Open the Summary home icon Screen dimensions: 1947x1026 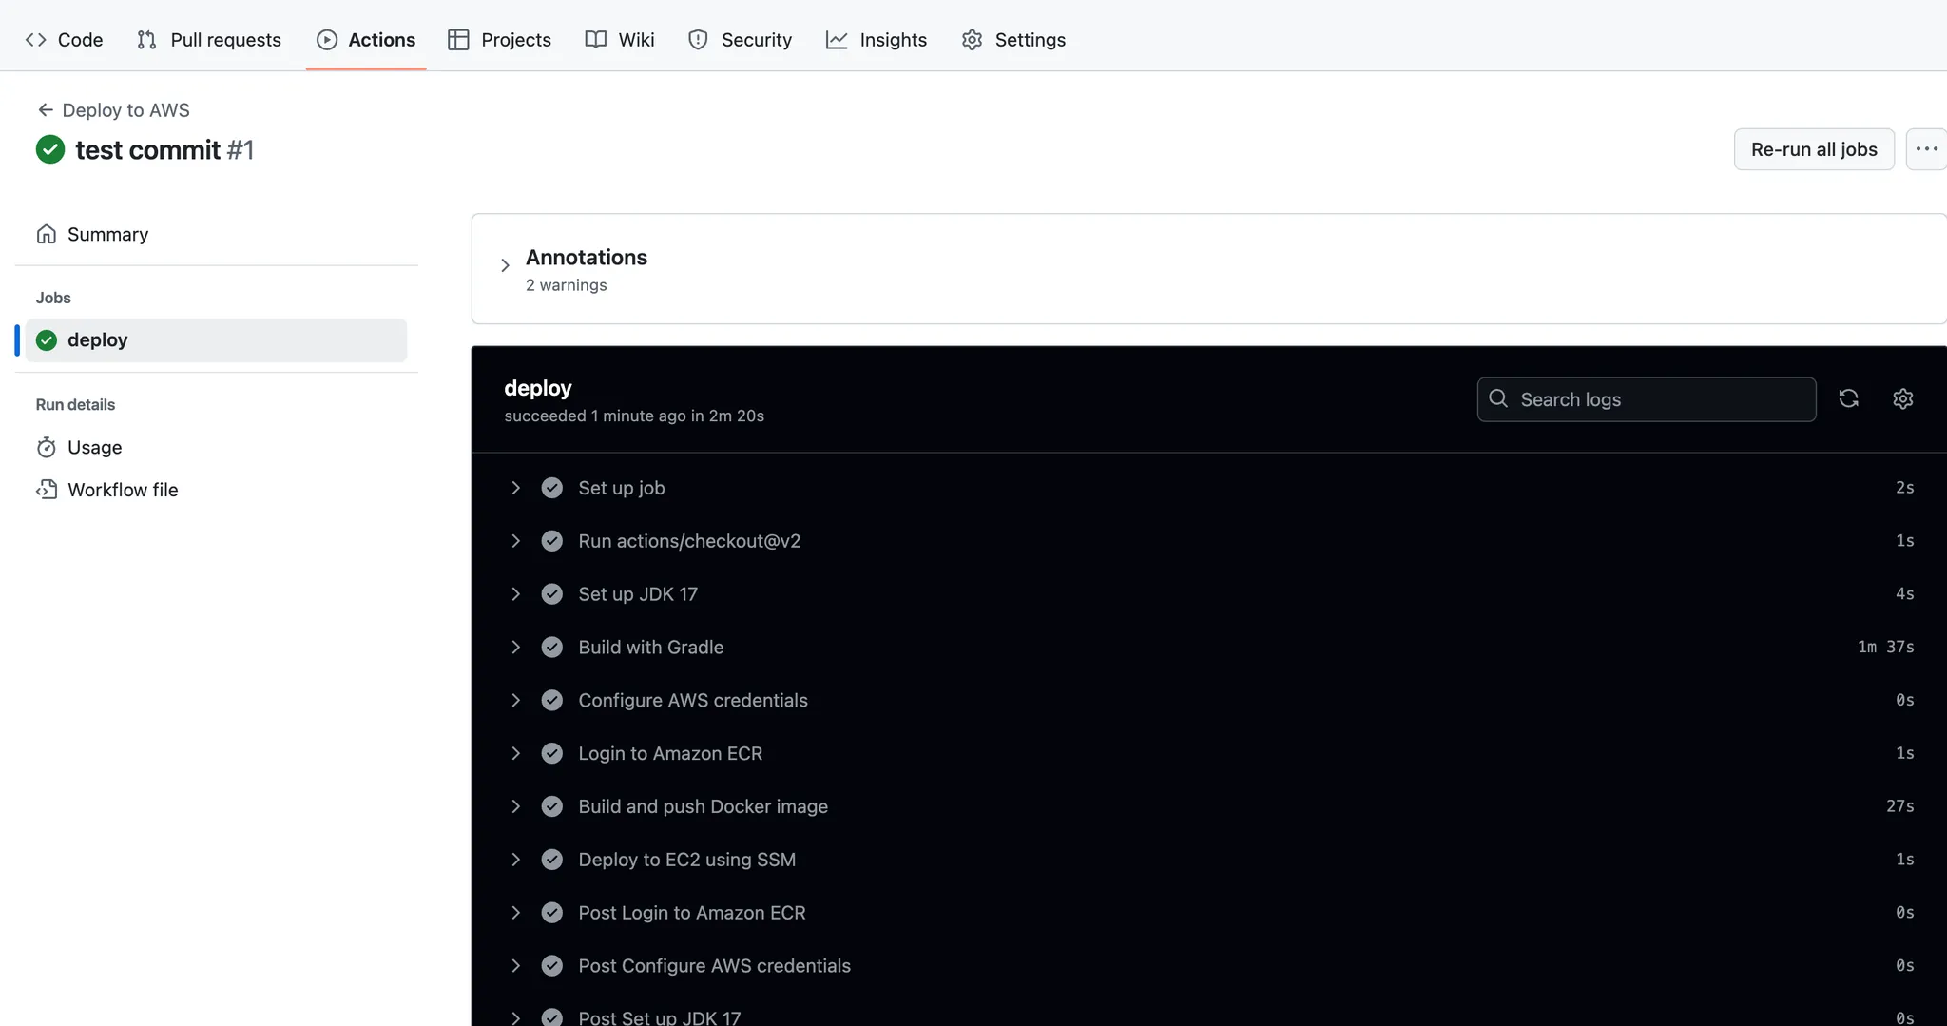[x=47, y=234]
